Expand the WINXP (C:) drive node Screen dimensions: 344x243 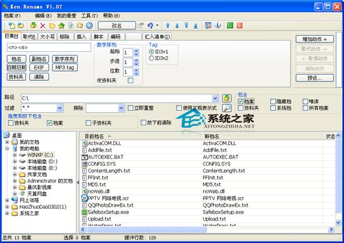(x=15, y=155)
